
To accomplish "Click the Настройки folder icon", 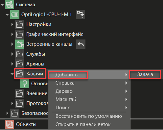I will click(20, 24).
